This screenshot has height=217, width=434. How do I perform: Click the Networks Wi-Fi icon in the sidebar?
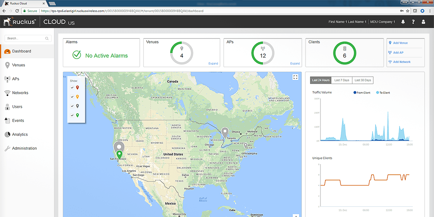tap(7, 93)
